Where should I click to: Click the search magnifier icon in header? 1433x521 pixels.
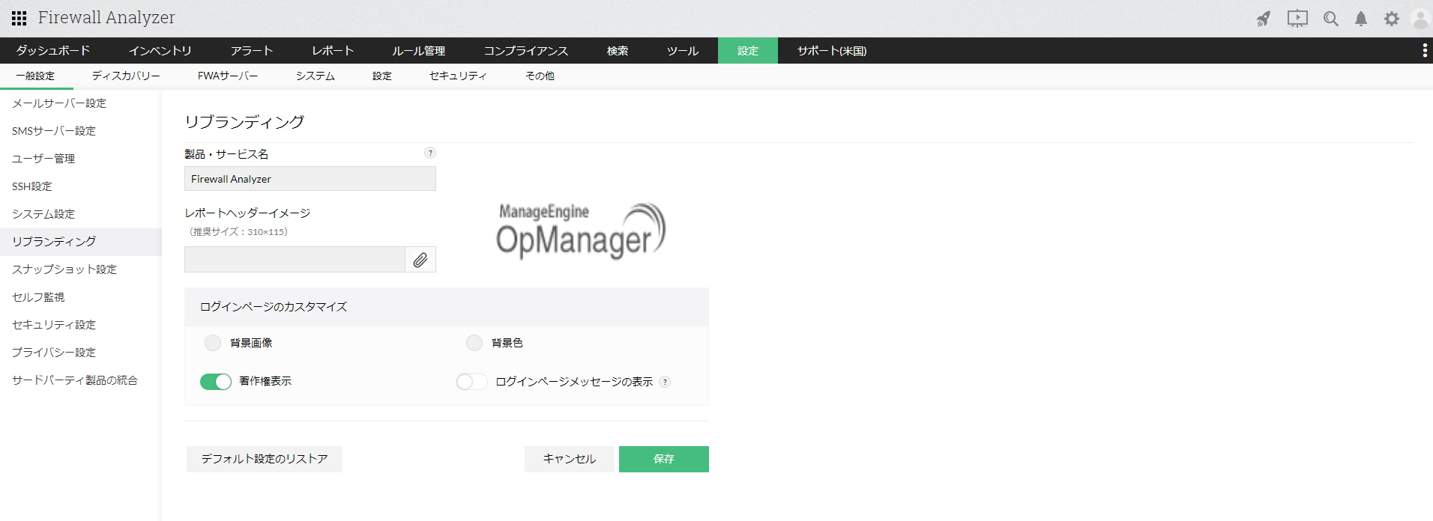coord(1331,19)
